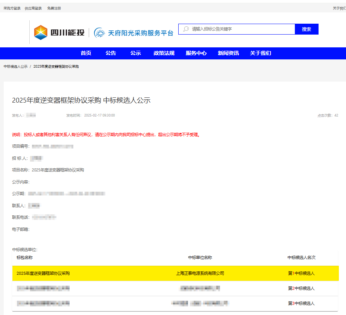Screen dimensions: 346x315
Task: Click the 点击次数: 42 counter
Action: (x=328, y=115)
